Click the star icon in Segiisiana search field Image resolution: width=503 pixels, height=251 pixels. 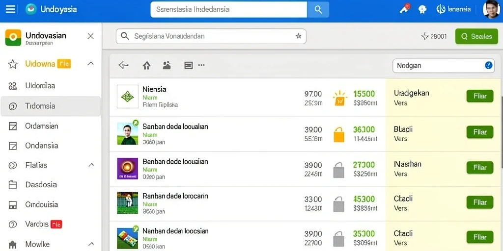click(x=298, y=36)
